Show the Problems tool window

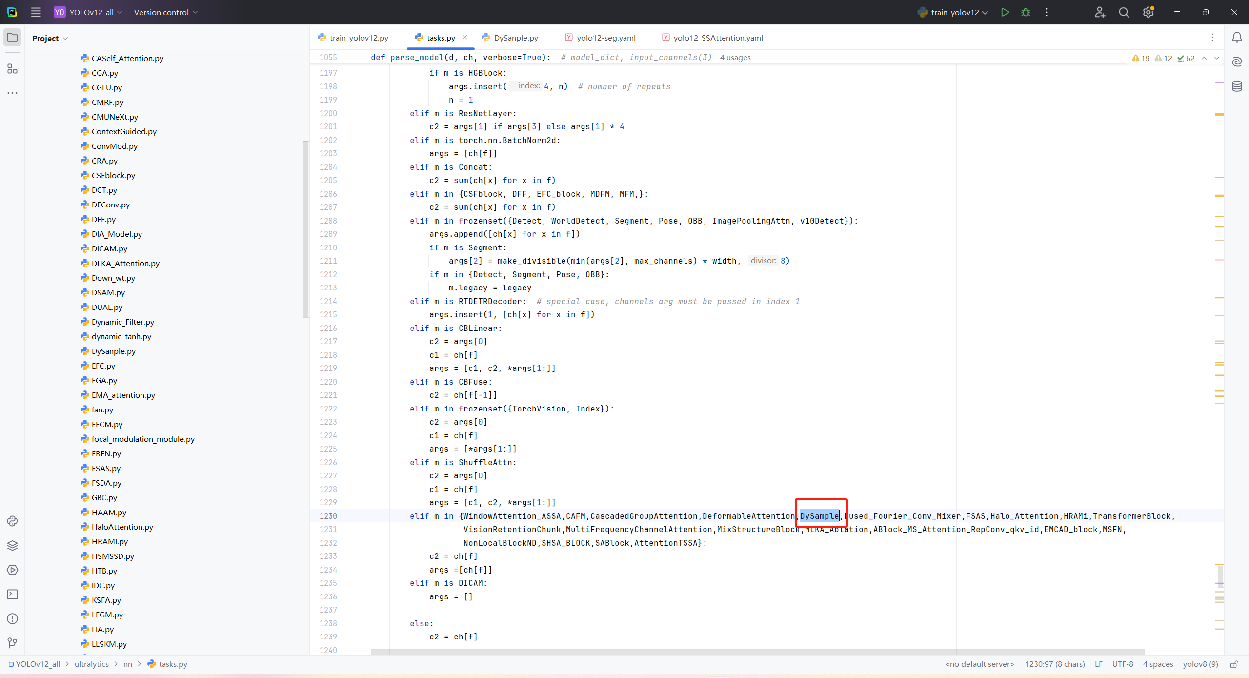click(12, 618)
